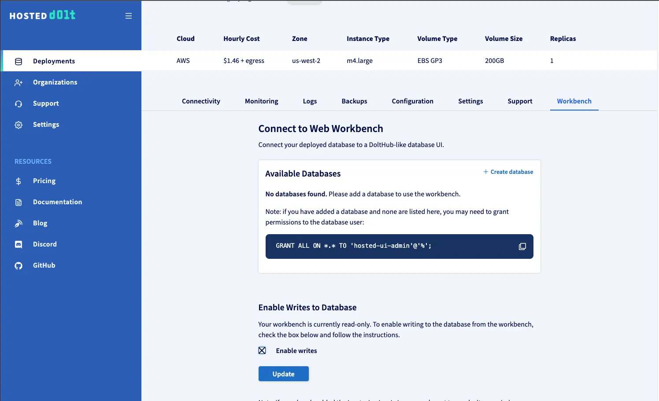659x401 pixels.
Task: Go to the Configuration tab
Action: (412, 101)
